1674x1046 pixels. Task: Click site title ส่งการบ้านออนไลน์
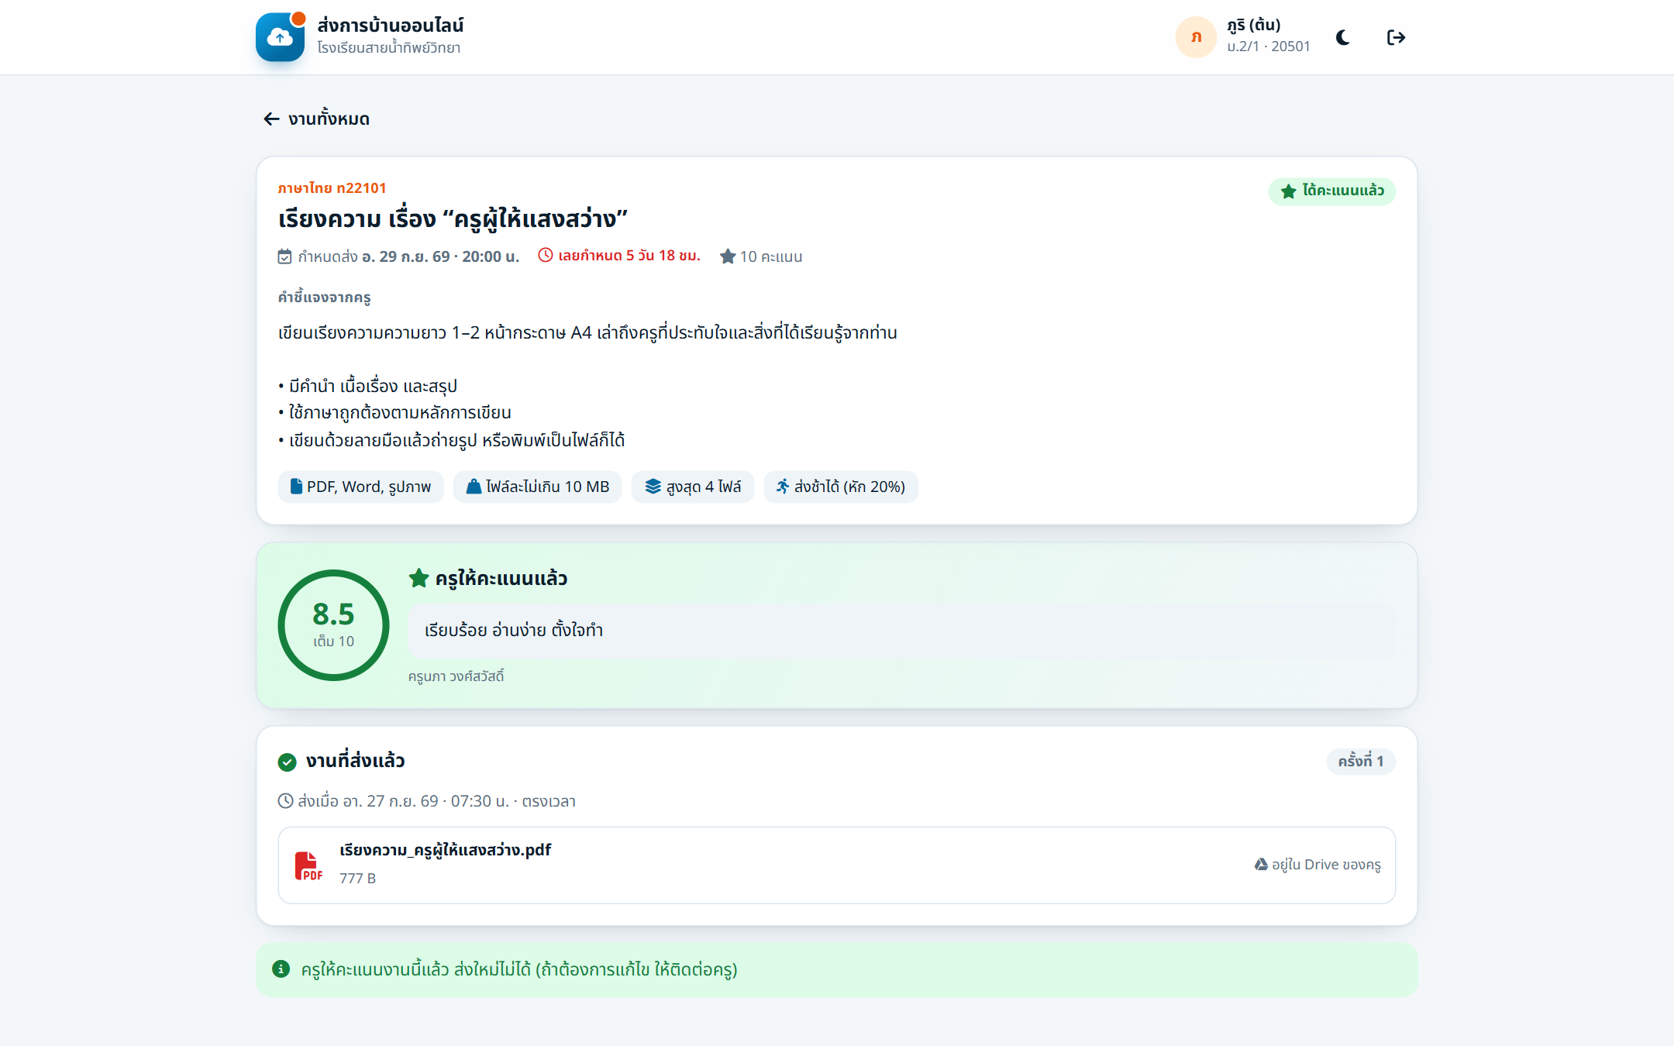[391, 25]
